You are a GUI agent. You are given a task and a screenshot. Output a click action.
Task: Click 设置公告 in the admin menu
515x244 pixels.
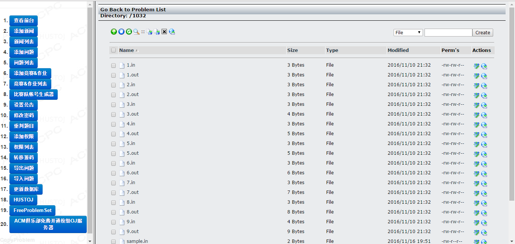(x=24, y=105)
